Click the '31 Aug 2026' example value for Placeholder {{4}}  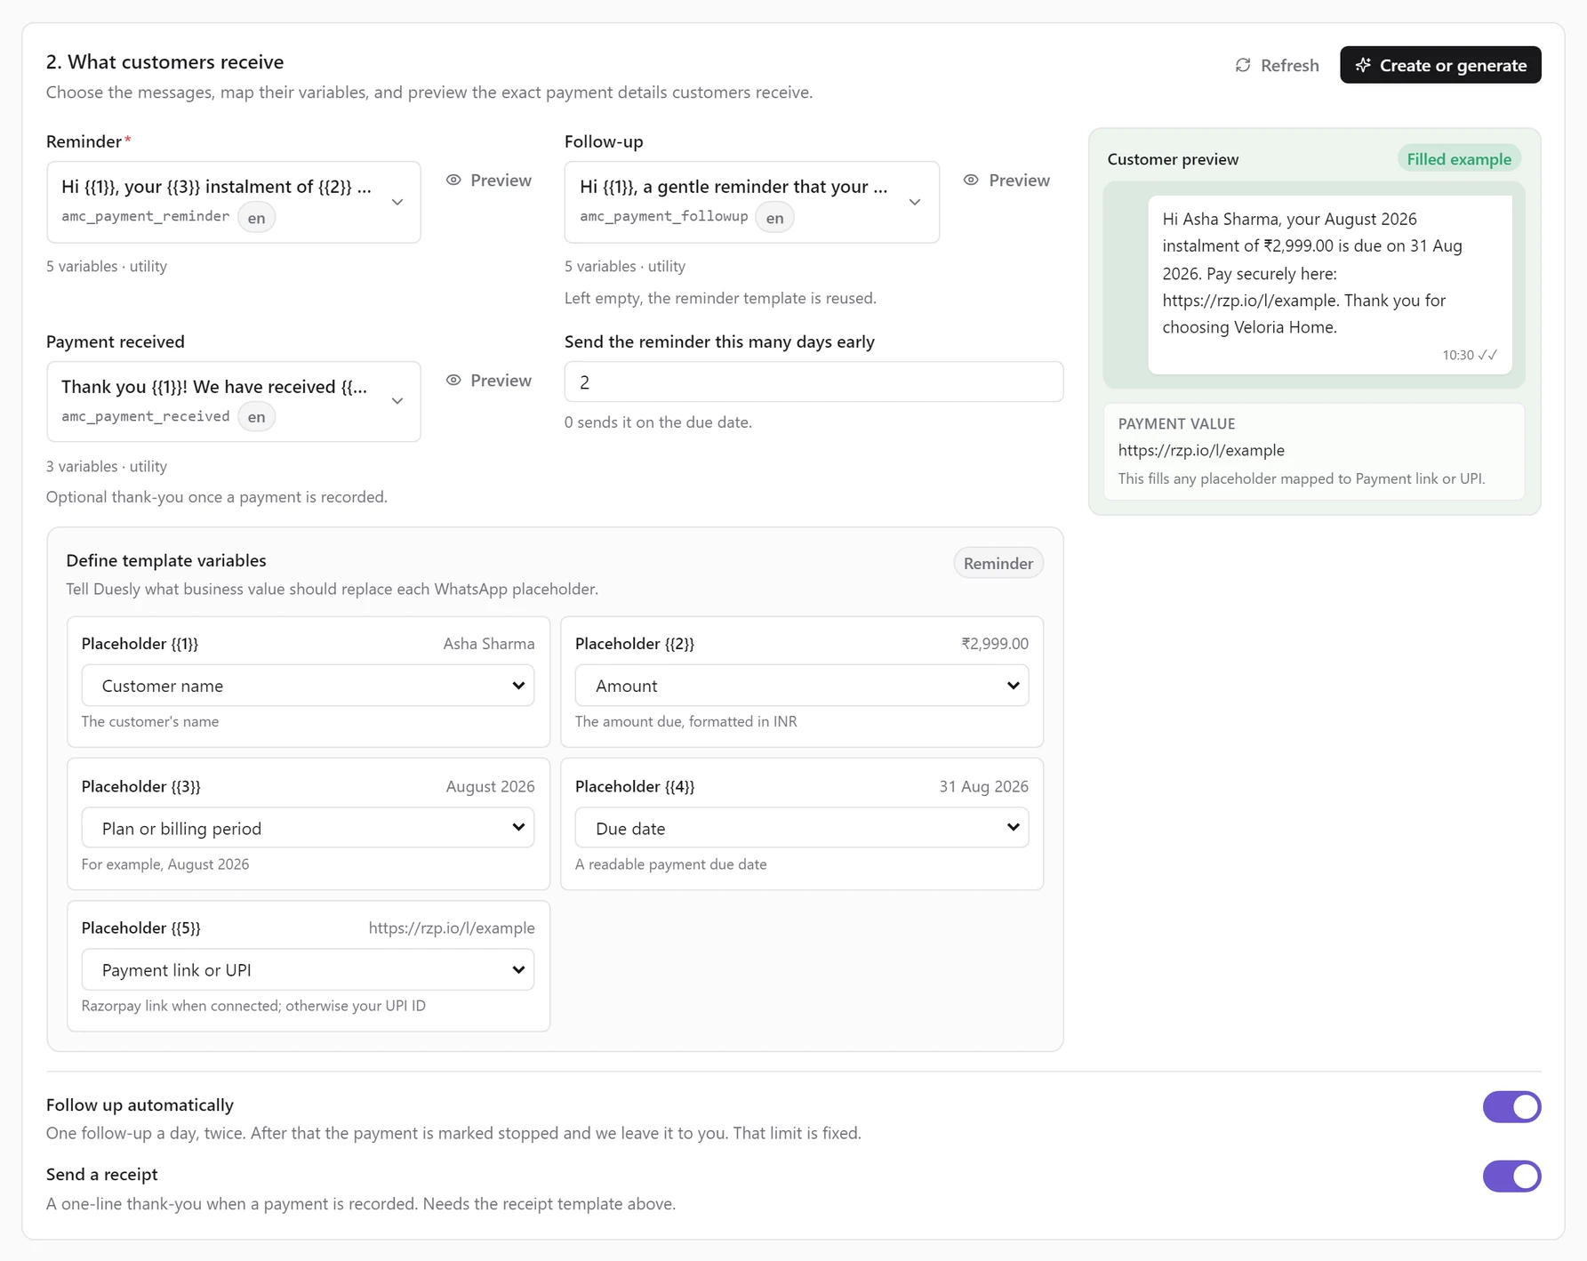[x=983, y=786]
